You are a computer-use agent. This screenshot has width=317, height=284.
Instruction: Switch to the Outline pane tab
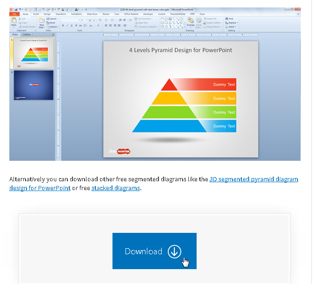pos(27,34)
